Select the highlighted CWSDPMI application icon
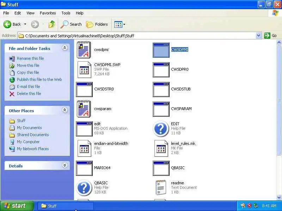Screen dimensions: 282x211 (x=161, y=50)
